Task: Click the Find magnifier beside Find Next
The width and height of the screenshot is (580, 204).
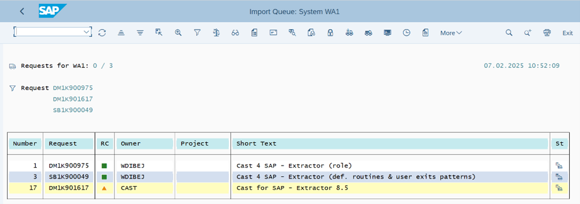Action: pyautogui.click(x=509, y=33)
